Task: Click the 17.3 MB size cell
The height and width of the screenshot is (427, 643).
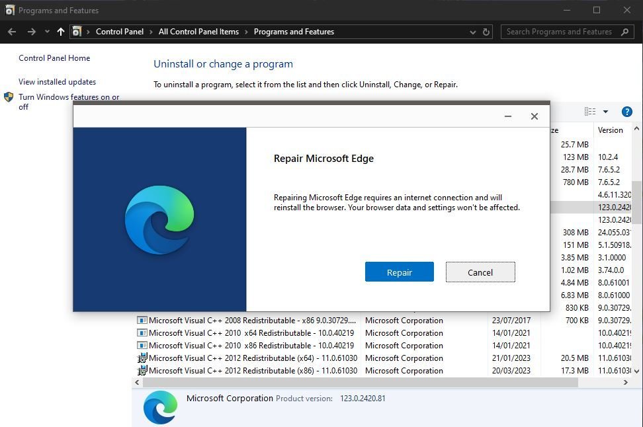Action: (574, 370)
